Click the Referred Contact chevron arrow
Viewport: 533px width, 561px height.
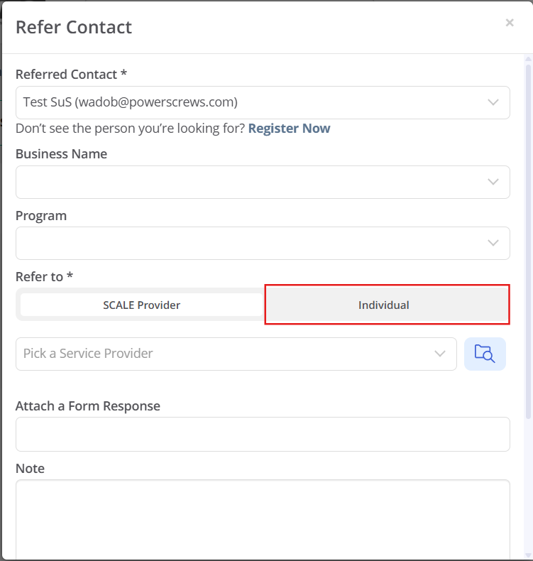[x=493, y=102]
